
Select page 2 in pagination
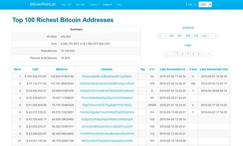(183, 54)
